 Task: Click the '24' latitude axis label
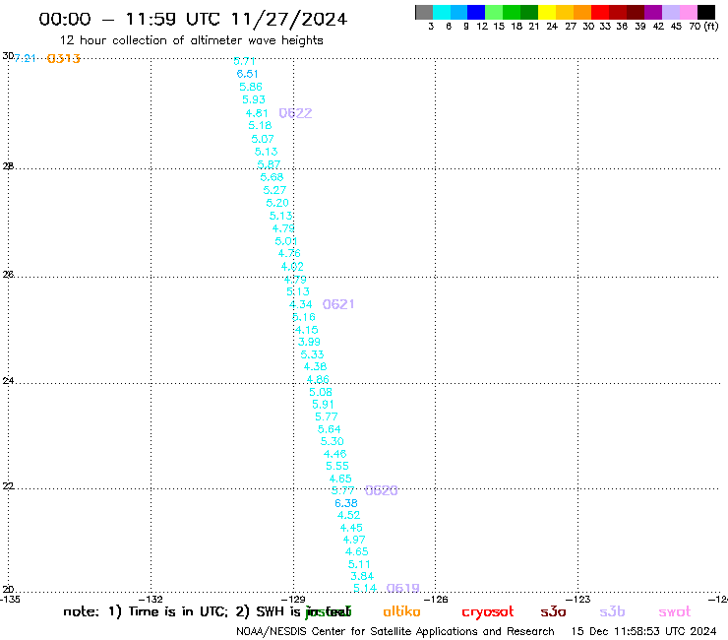8,381
